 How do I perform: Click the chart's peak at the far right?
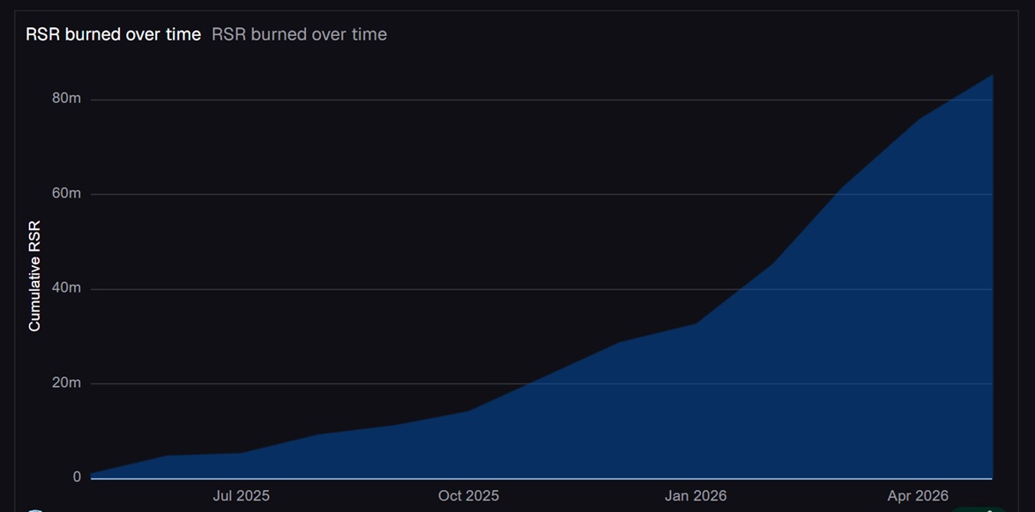[992, 75]
